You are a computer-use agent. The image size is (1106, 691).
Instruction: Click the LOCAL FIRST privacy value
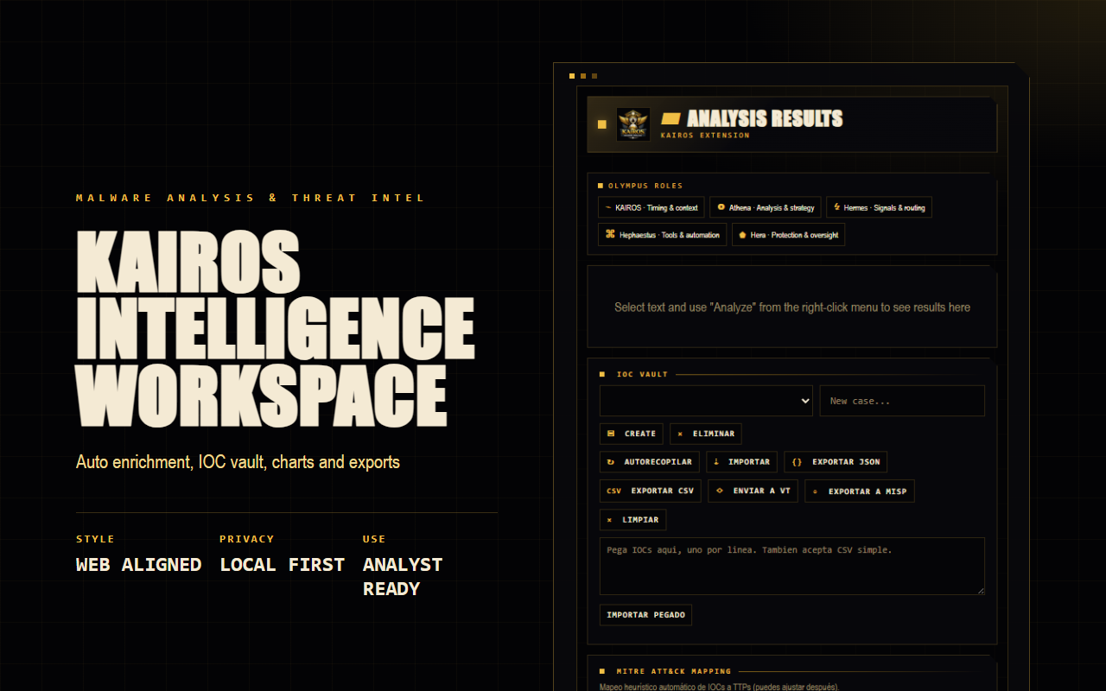(282, 565)
